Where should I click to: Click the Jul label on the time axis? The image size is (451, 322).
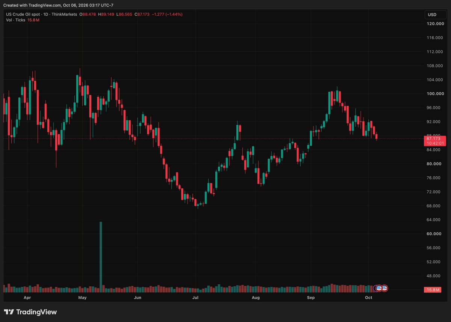(195, 298)
